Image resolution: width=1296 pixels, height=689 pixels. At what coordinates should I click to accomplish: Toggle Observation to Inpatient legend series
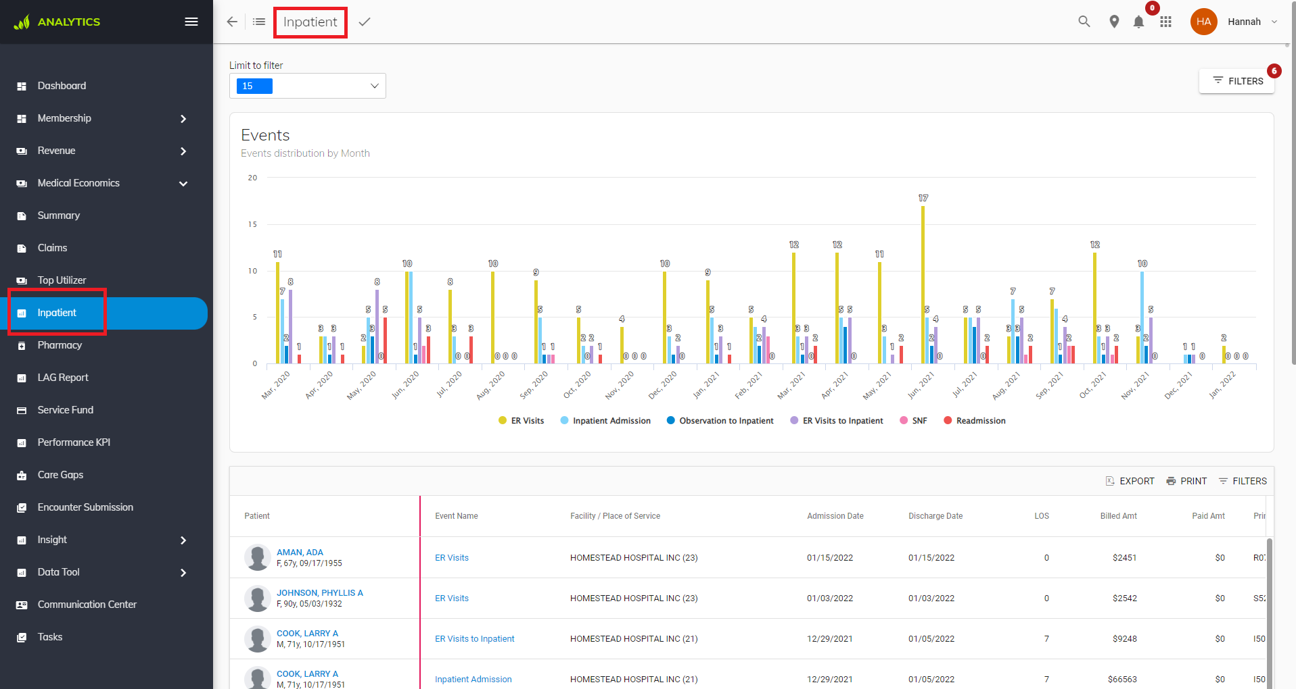pos(720,421)
